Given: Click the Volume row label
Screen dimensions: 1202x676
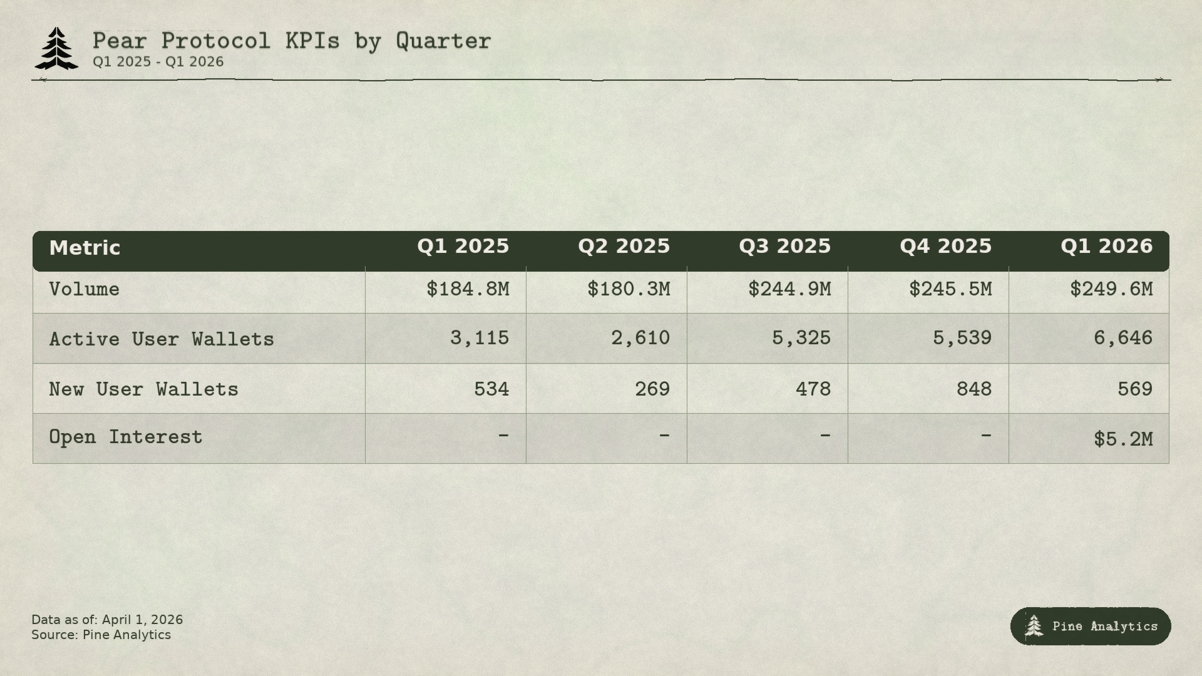Looking at the screenshot, I should click(x=85, y=289).
